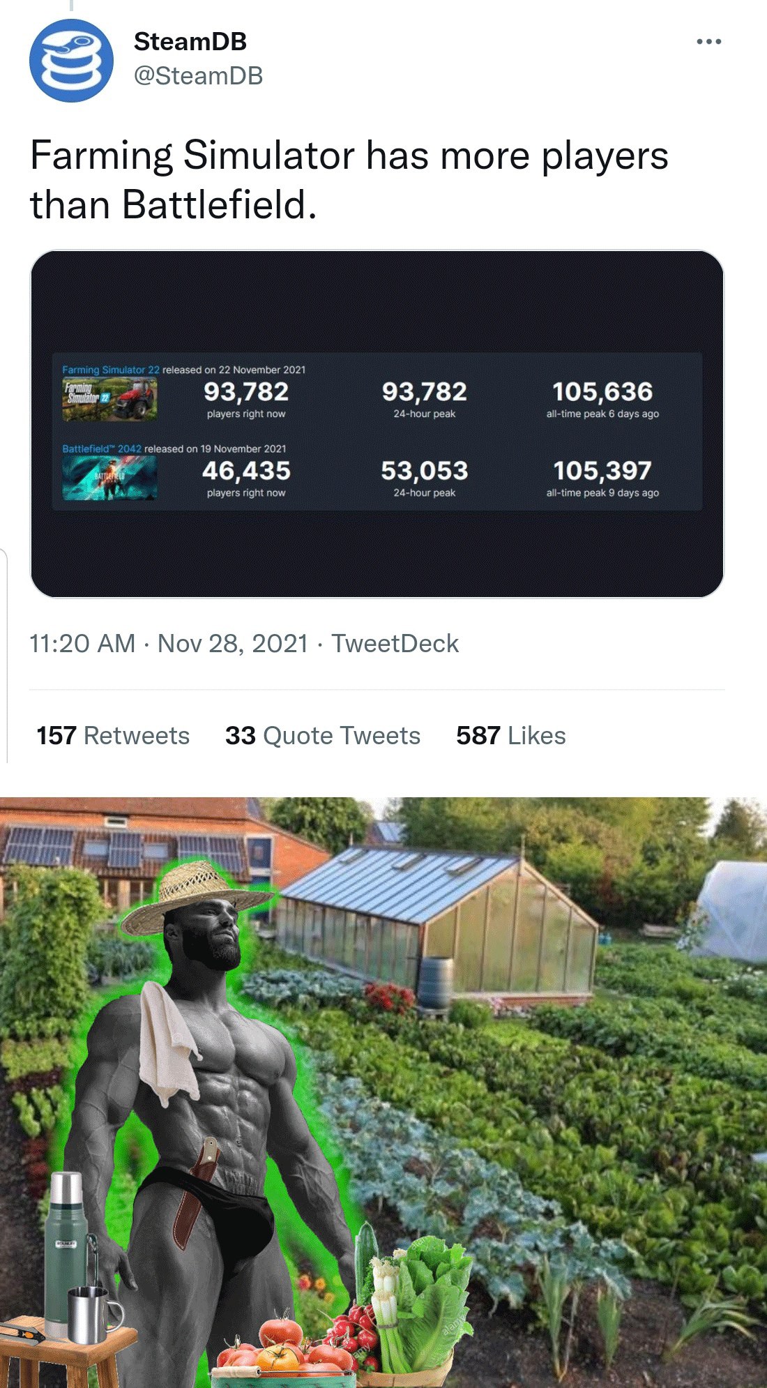View the 587 Likes list
767x1388 pixels.
coord(510,736)
